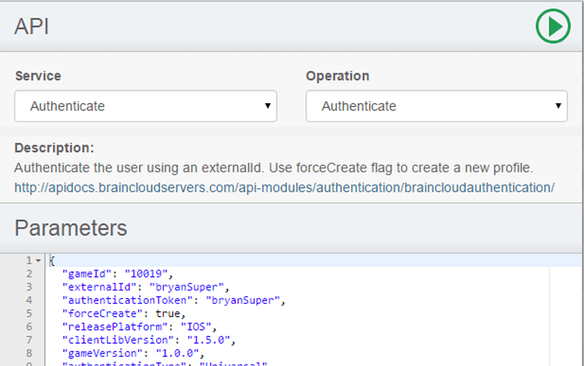Click the Parameters section heading
Screen dimensions: 584x366
click(x=71, y=228)
